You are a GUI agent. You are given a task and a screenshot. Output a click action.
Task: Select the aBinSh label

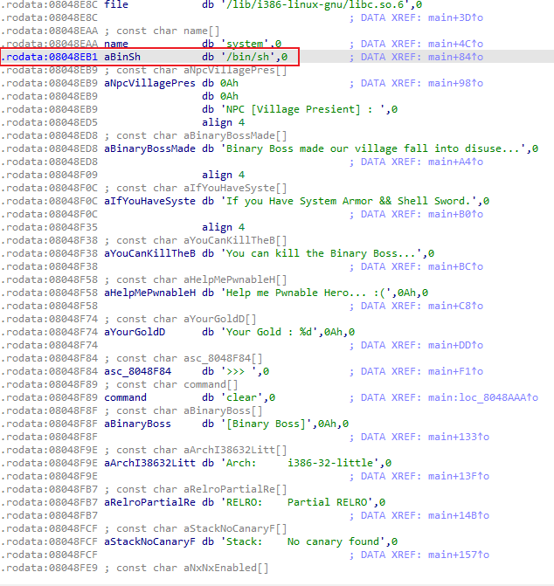[122, 57]
